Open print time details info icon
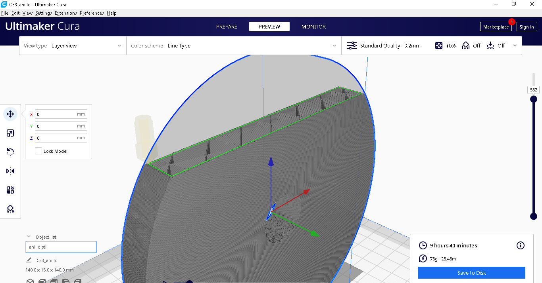542x283 pixels. (521, 245)
